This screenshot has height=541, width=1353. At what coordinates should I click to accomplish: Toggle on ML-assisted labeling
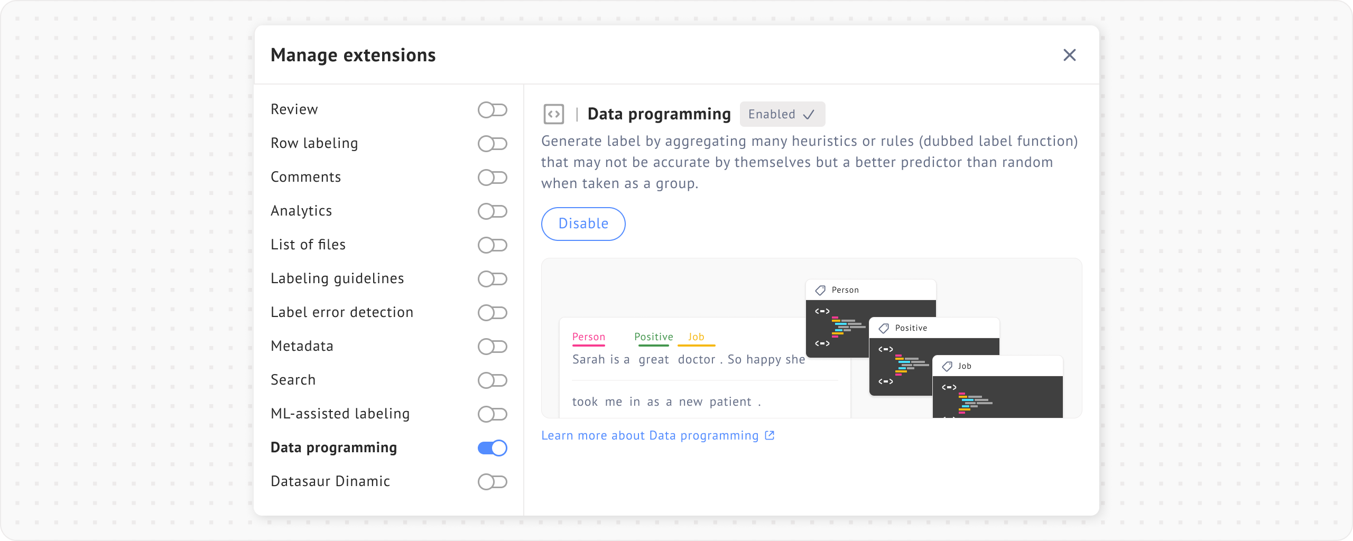pyautogui.click(x=492, y=414)
